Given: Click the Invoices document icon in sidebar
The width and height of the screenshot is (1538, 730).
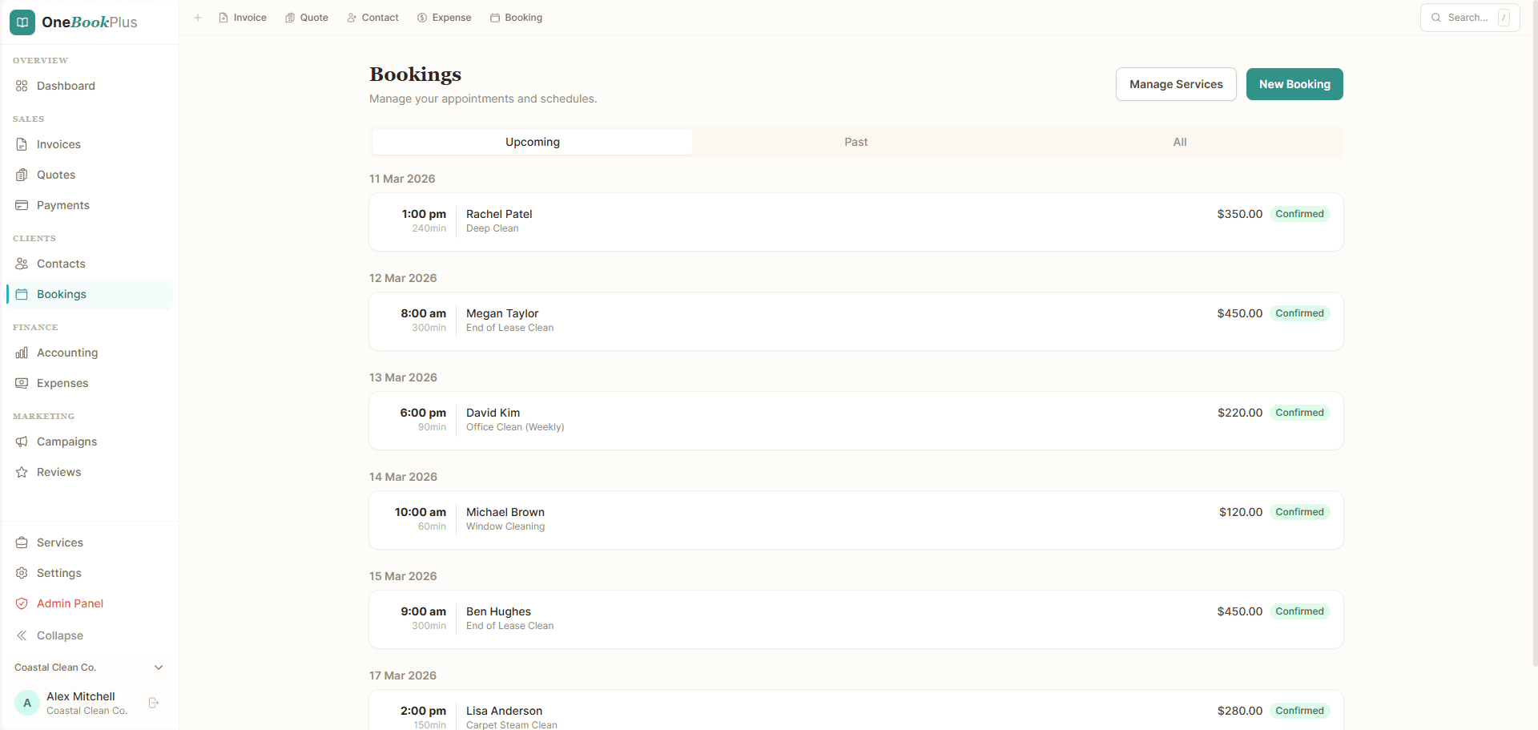Looking at the screenshot, I should (22, 144).
